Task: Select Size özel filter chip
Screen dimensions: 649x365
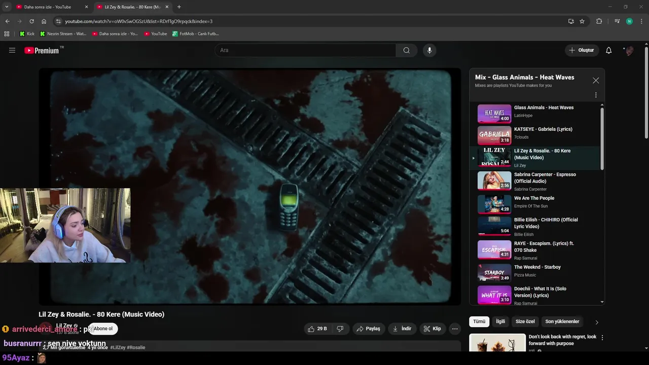Action: [525, 321]
